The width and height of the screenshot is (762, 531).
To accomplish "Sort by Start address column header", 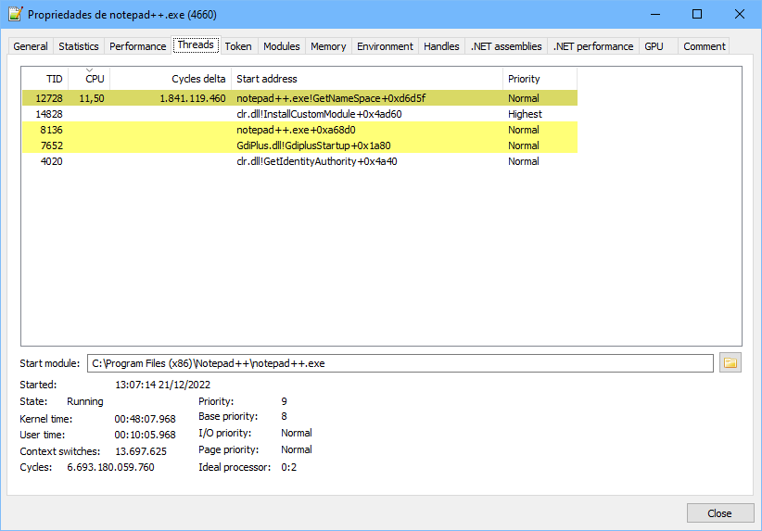I will (x=367, y=79).
